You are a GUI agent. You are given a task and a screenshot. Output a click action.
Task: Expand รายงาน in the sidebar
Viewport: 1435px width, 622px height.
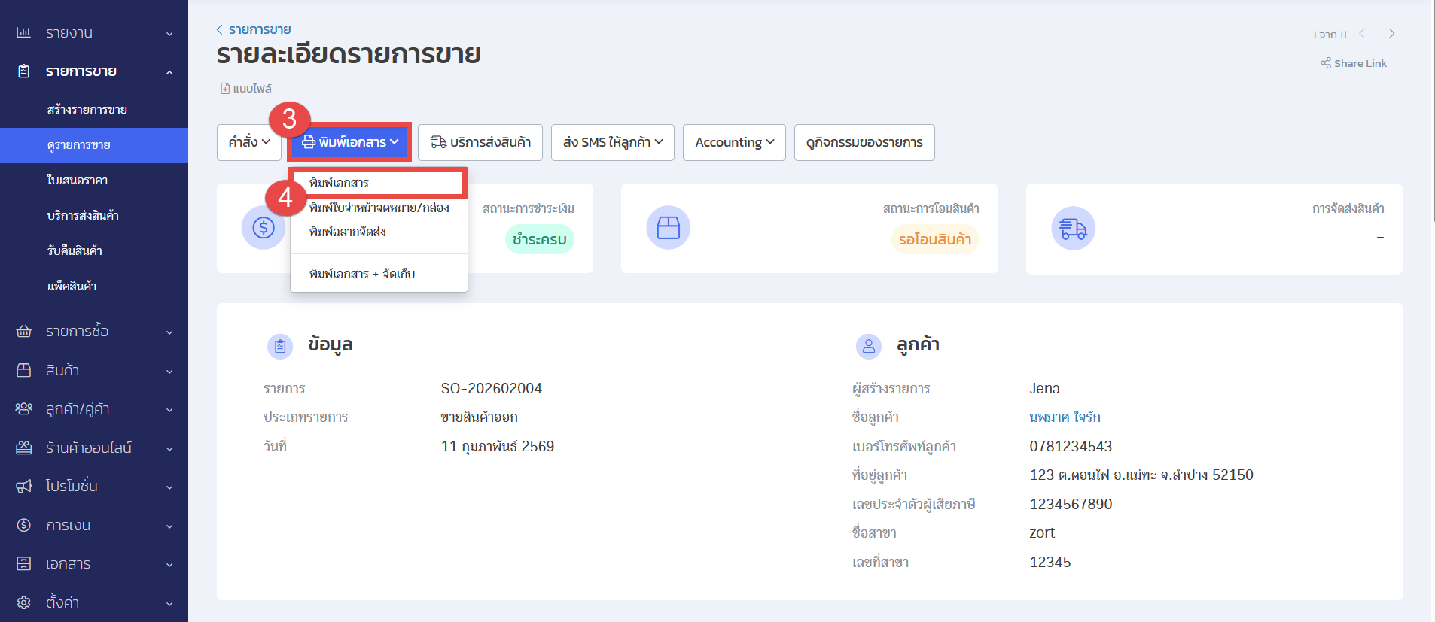[x=94, y=33]
